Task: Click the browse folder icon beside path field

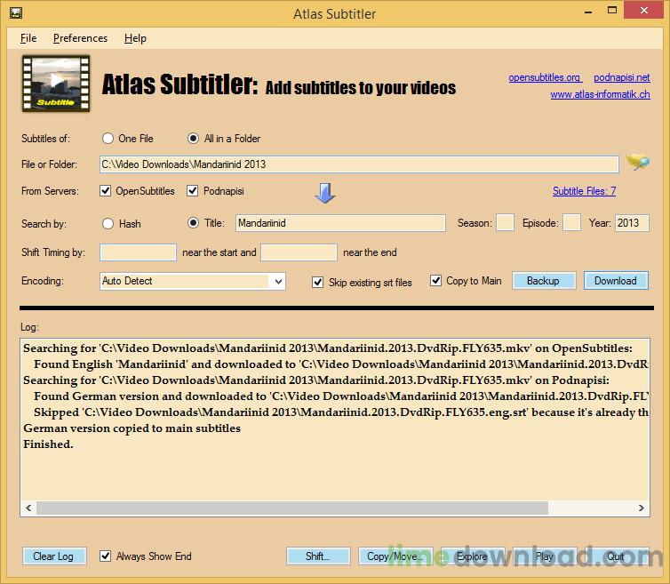Action: (x=636, y=163)
